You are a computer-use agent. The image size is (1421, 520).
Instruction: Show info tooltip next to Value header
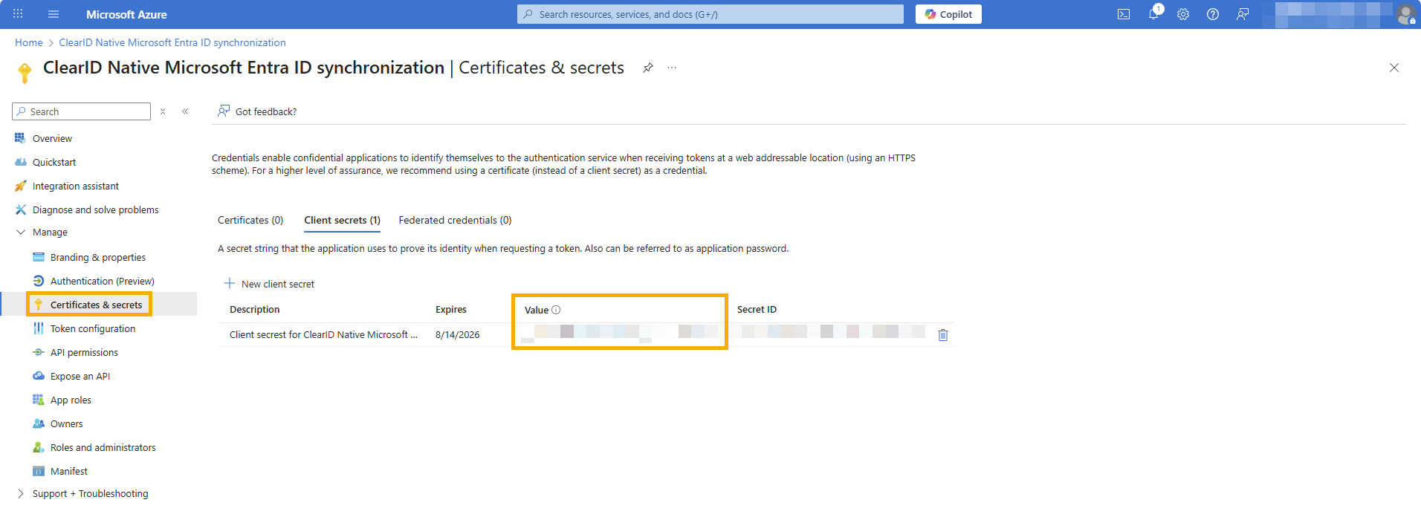pos(556,310)
